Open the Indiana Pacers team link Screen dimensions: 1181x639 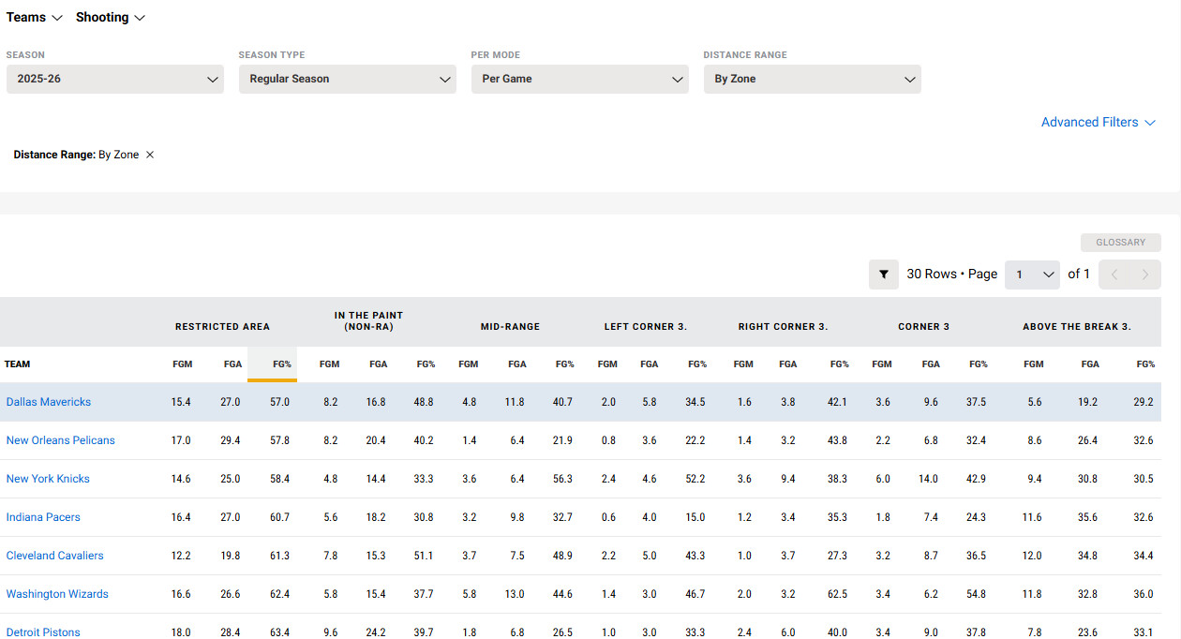pyautogui.click(x=43, y=517)
